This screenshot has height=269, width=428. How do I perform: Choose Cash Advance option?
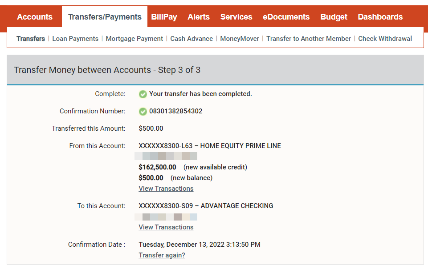coord(192,39)
